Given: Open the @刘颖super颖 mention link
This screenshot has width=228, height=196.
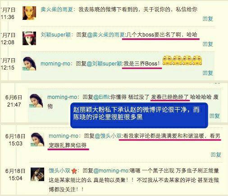Looking at the screenshot, I should (105, 64).
